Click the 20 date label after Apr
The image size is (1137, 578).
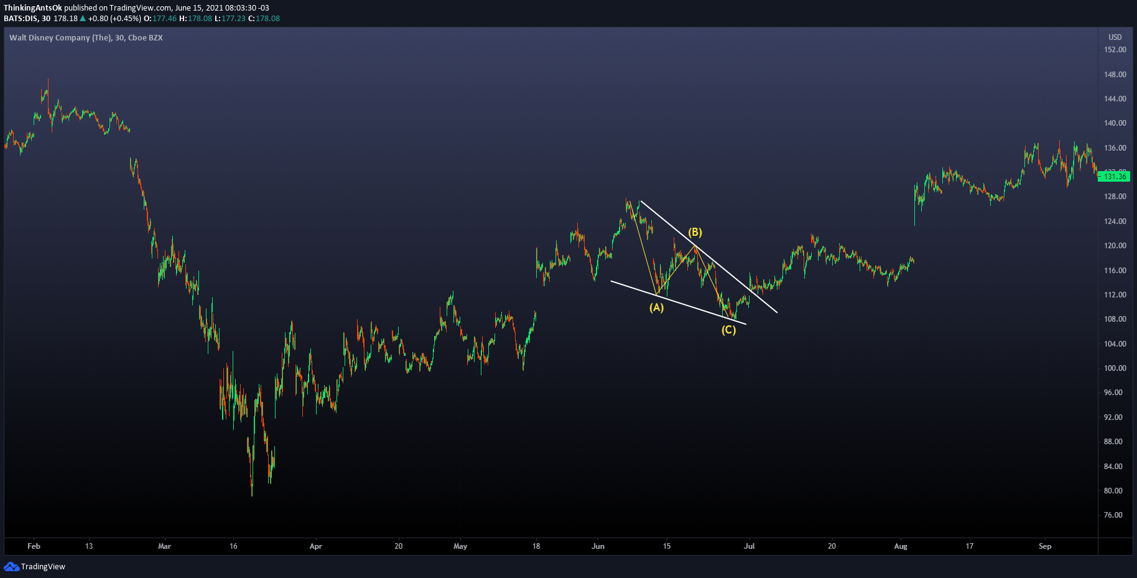[399, 546]
